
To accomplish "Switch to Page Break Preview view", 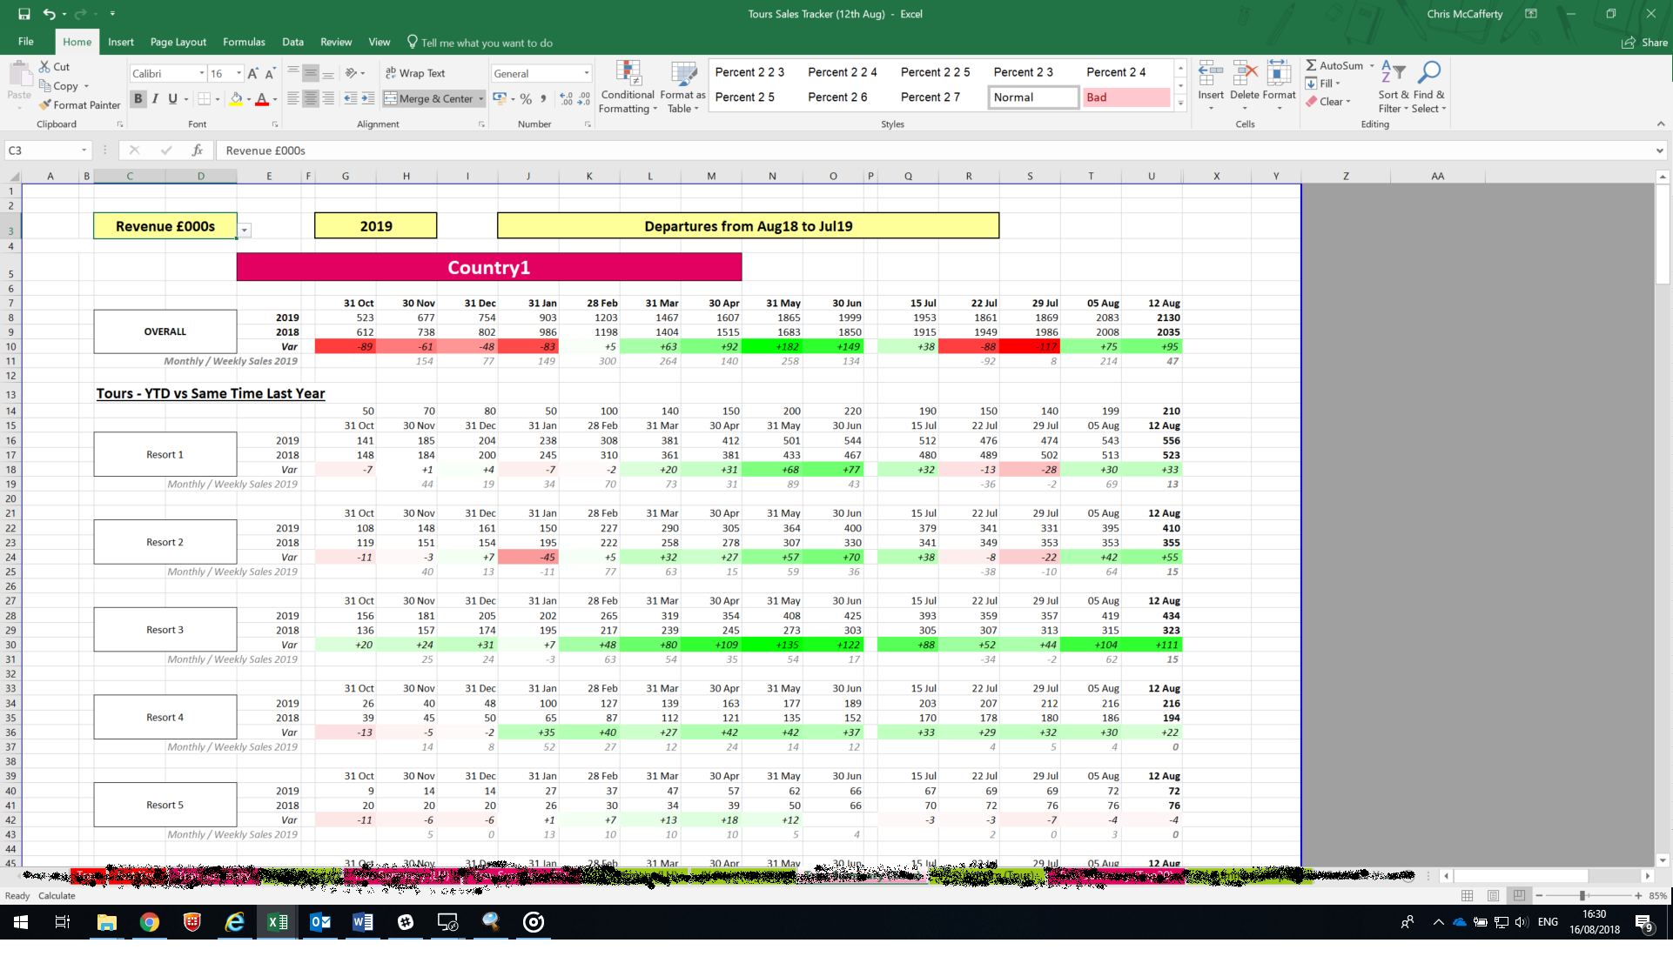I will point(1519,895).
